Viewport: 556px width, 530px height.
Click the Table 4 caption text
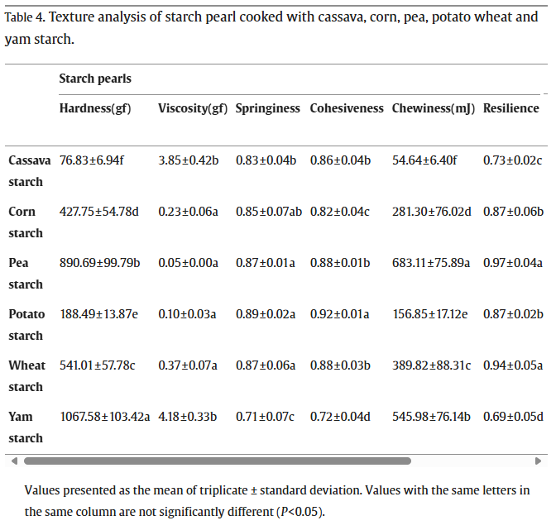point(271,27)
